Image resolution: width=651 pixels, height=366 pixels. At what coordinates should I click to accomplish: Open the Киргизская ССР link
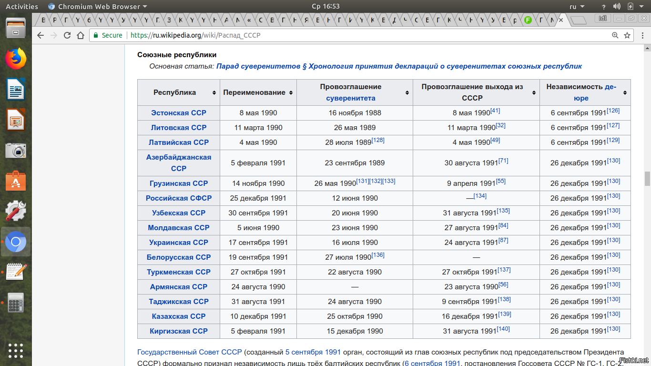(x=179, y=331)
